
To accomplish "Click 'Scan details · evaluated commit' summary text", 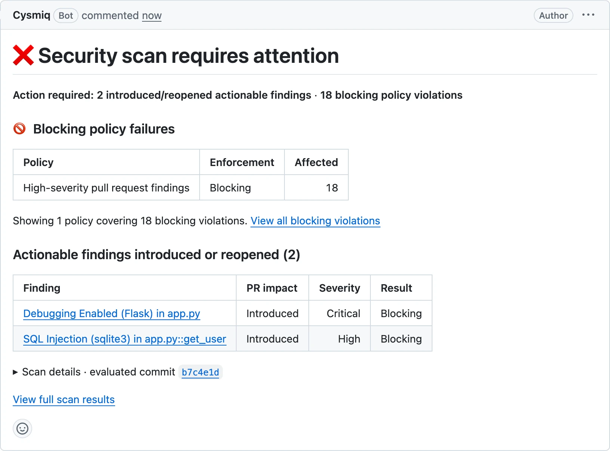I will (99, 372).
